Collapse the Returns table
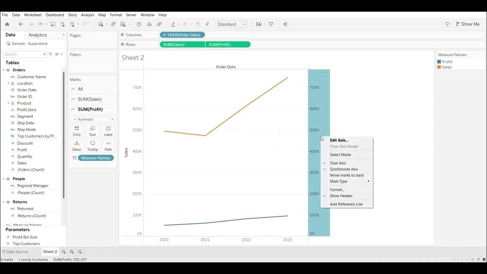Screen dimensions: 487x274 pyautogui.click(x=3, y=202)
